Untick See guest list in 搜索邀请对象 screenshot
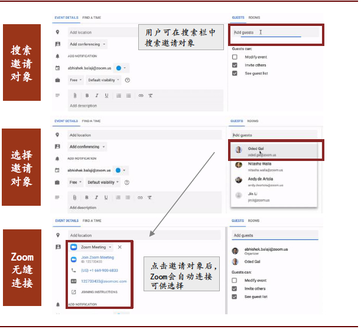 coord(235,73)
